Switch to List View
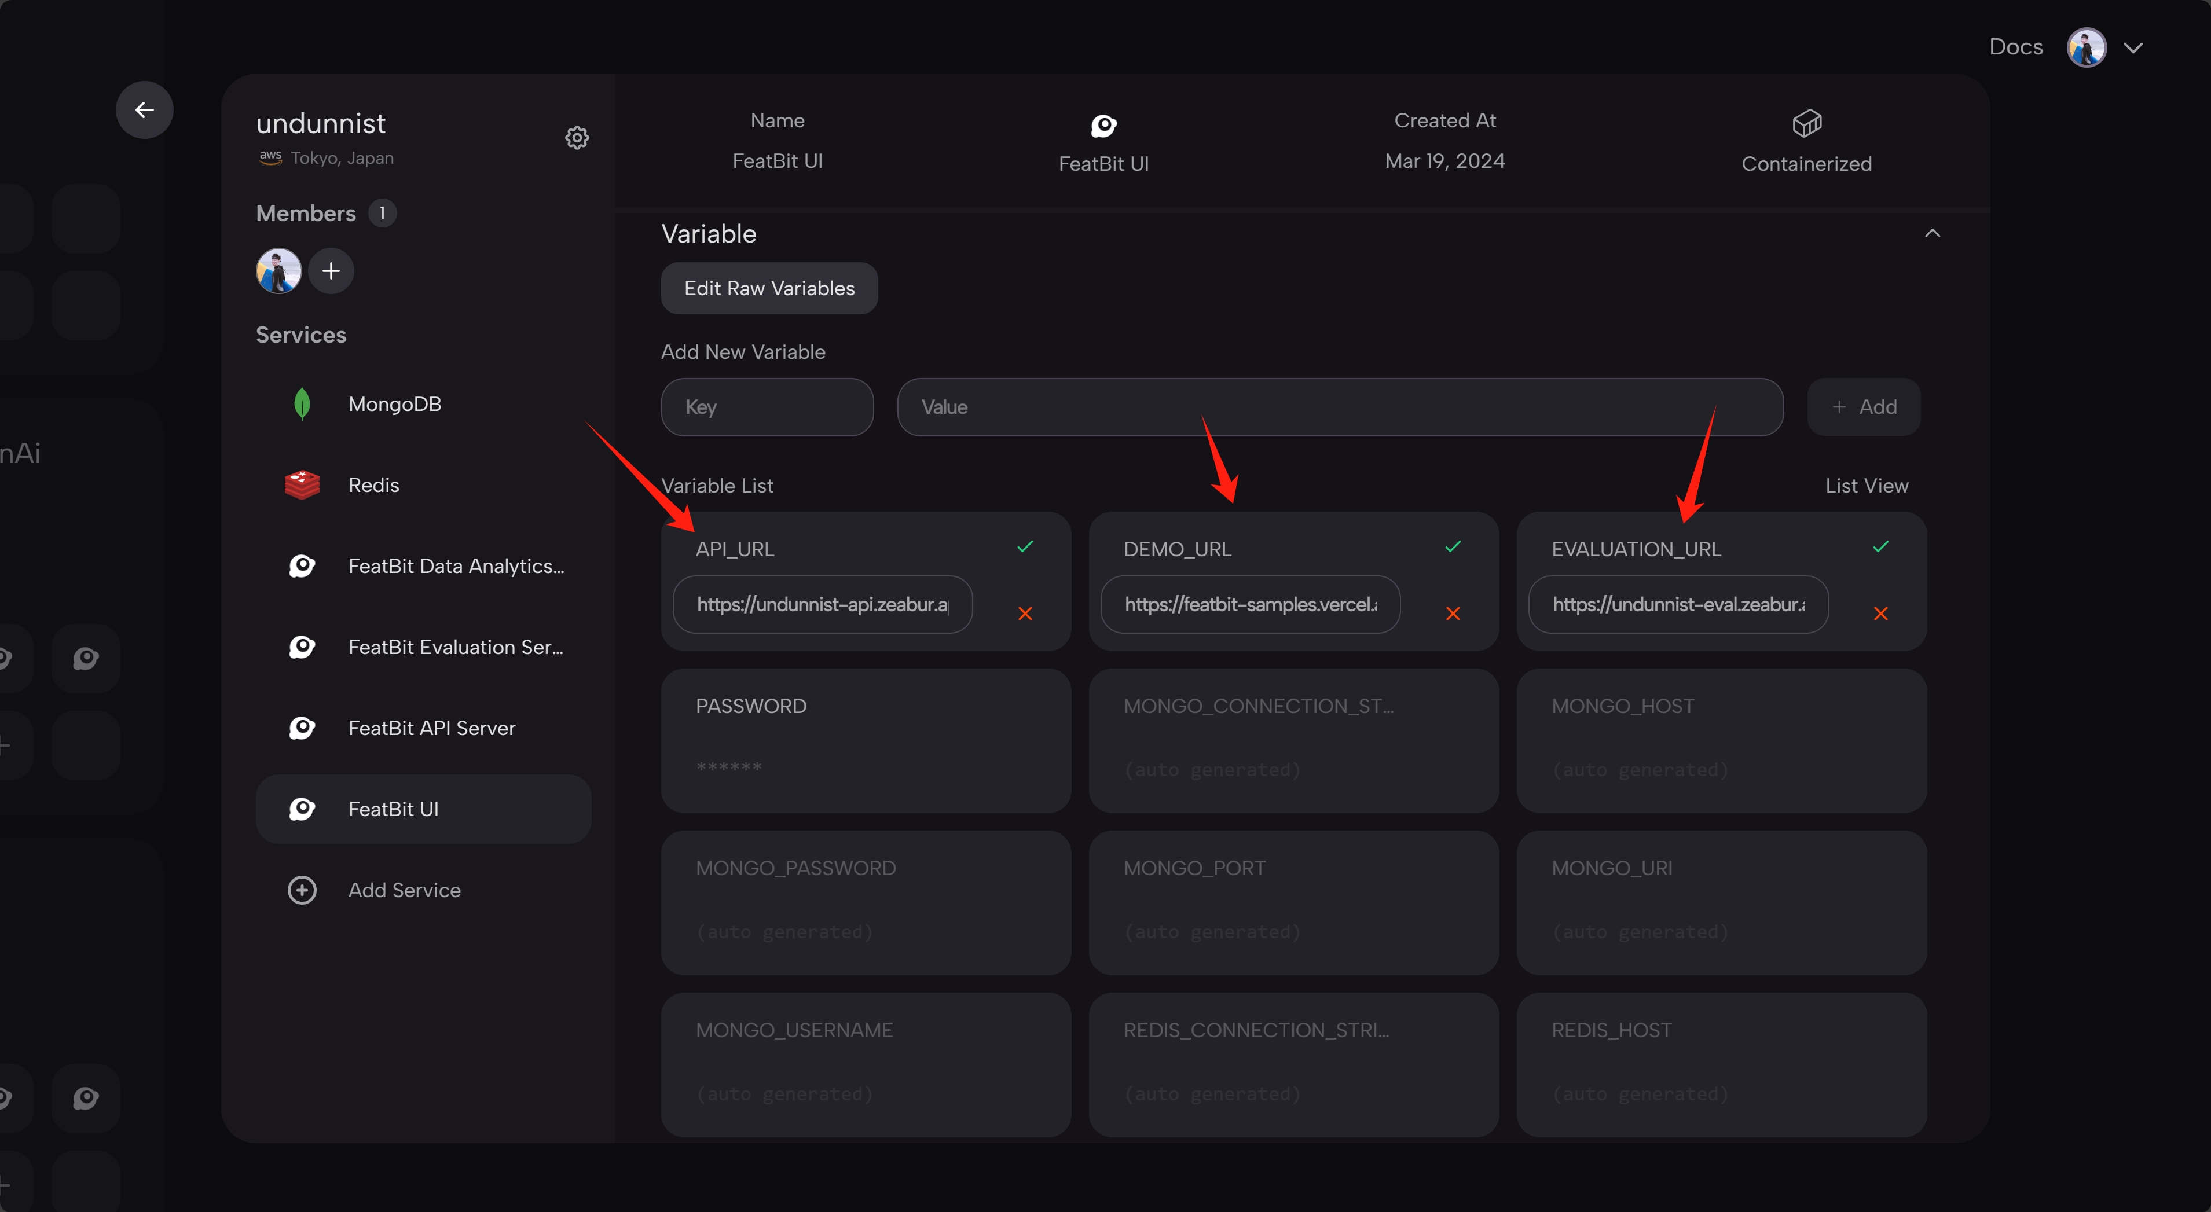 [x=1867, y=486]
